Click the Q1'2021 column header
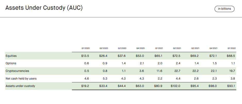242x104 pixels. [159, 48]
